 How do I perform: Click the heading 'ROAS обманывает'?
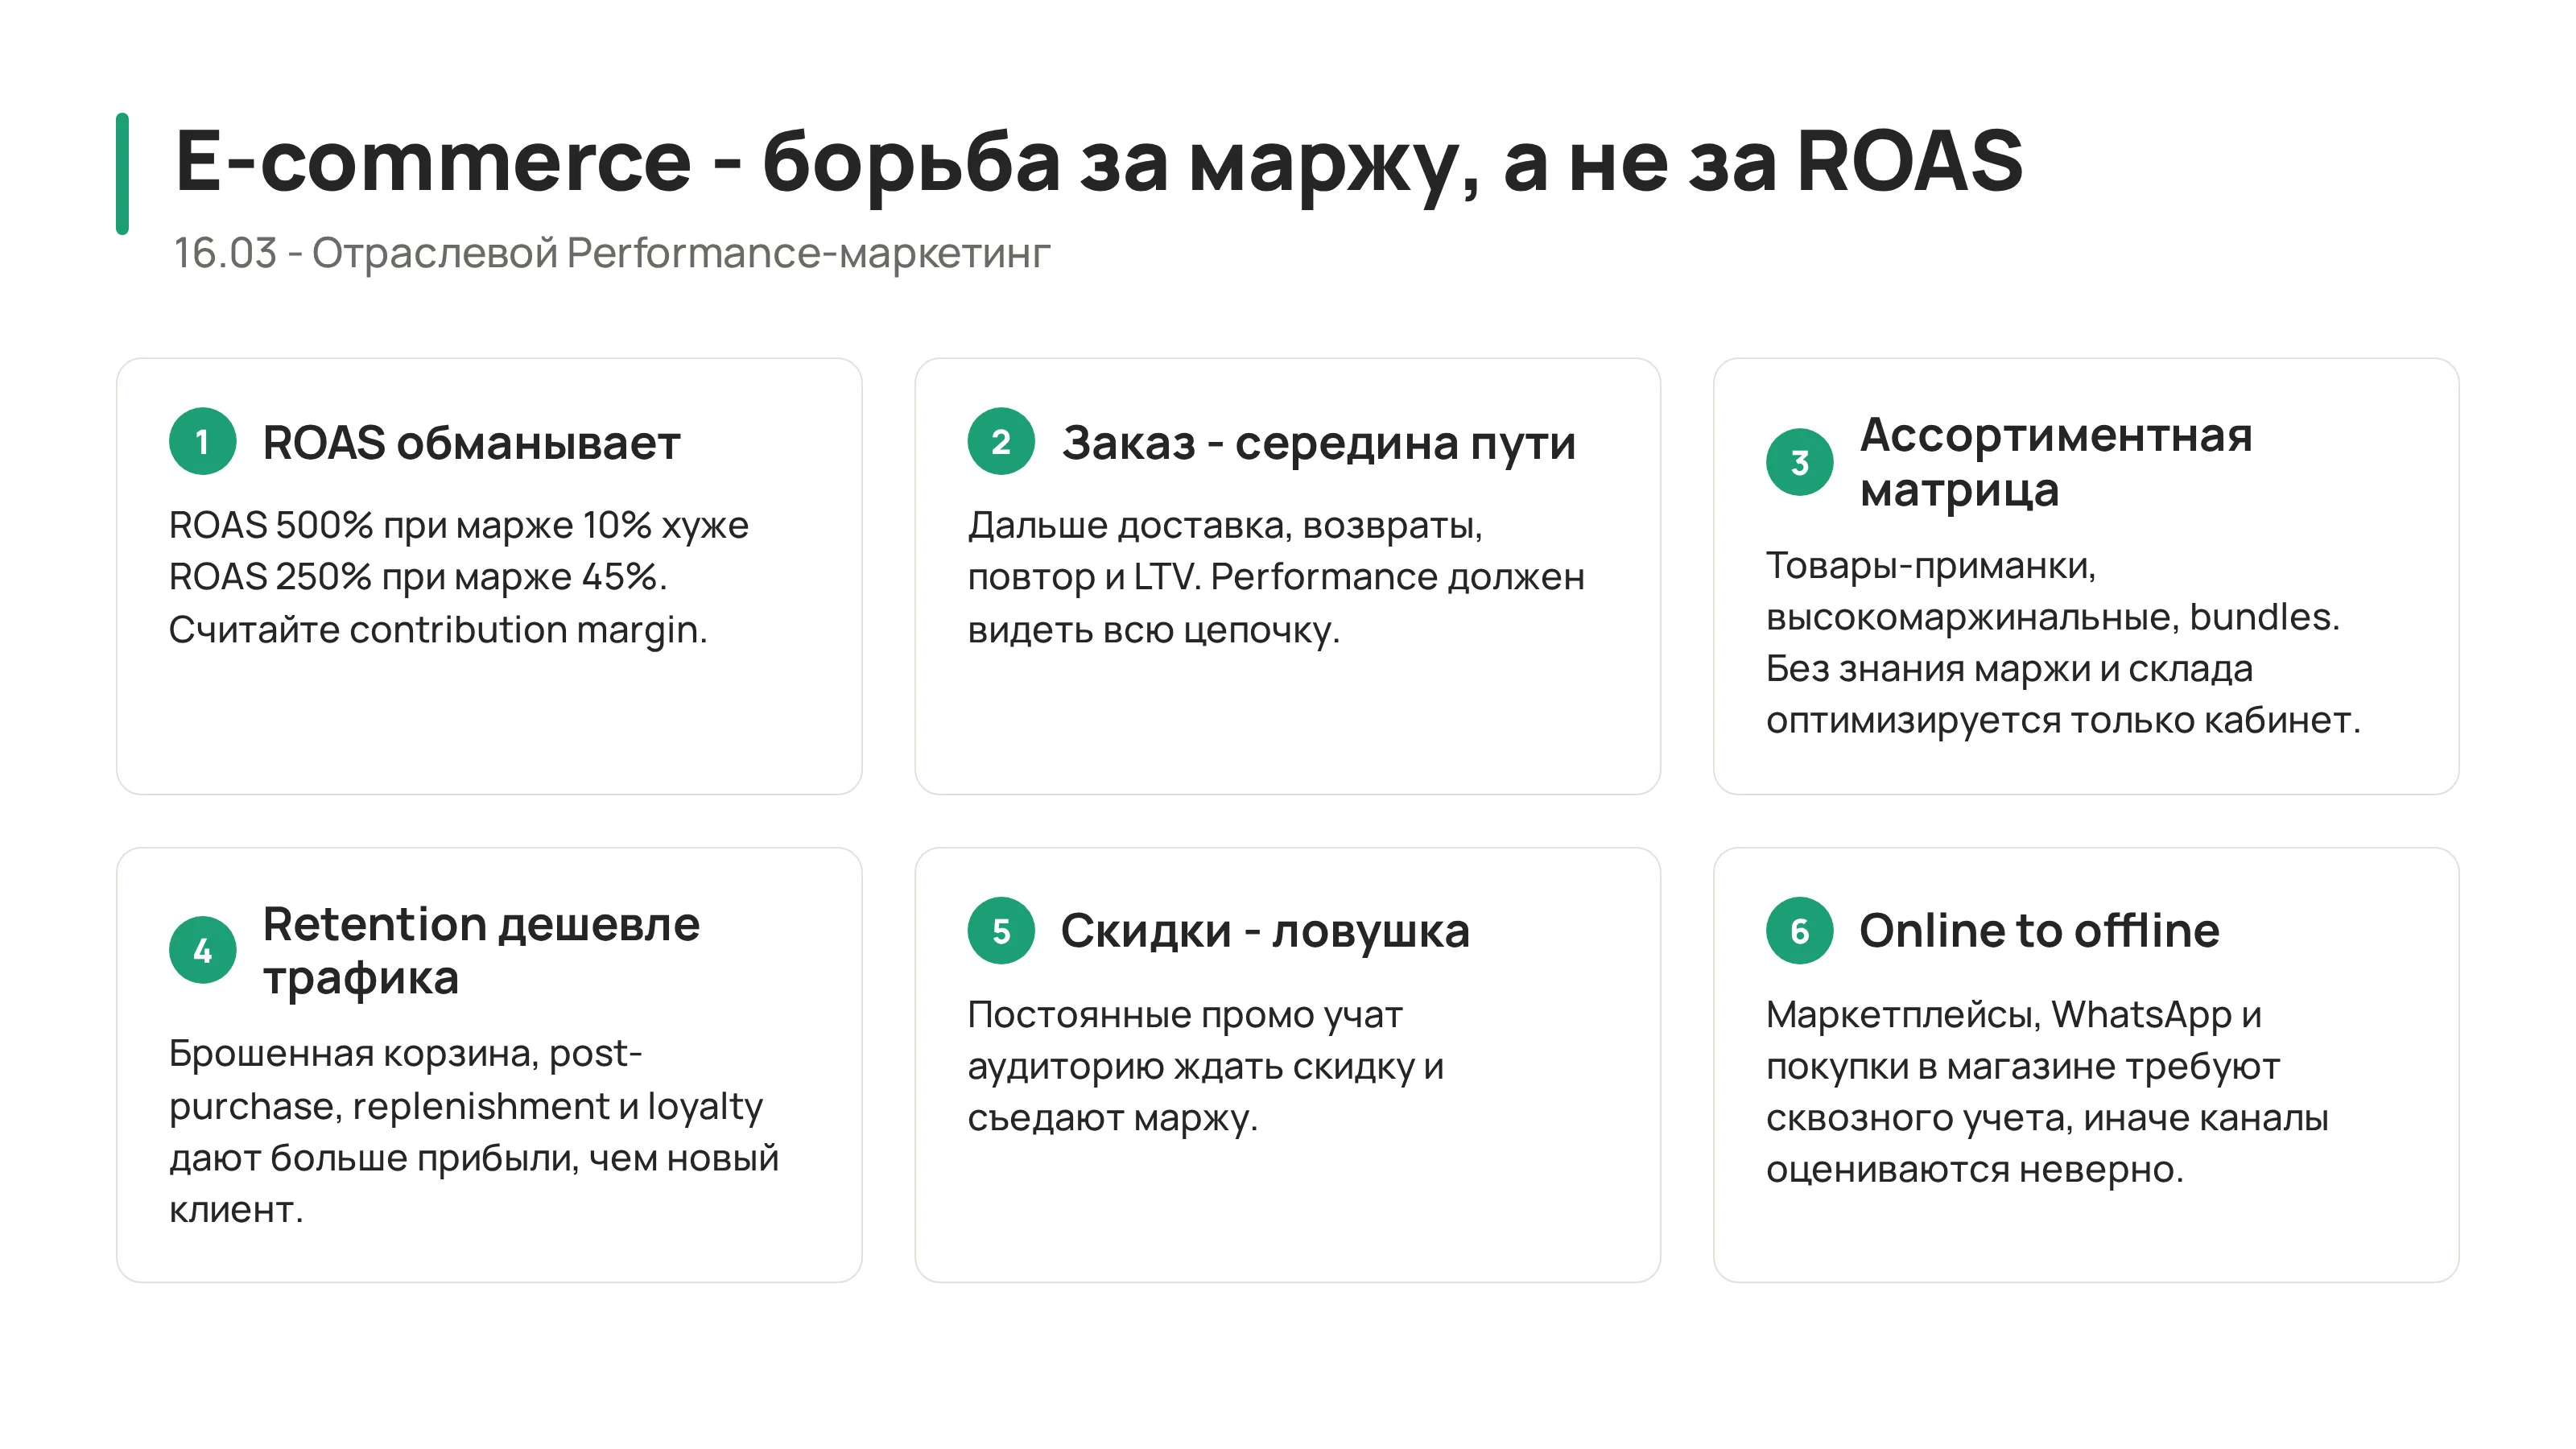pos(471,443)
